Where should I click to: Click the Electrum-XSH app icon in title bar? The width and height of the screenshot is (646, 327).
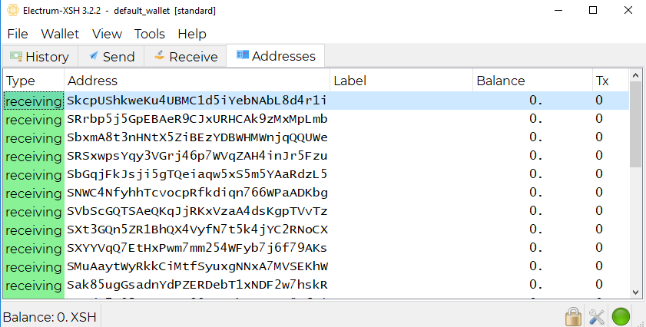pyautogui.click(x=13, y=10)
